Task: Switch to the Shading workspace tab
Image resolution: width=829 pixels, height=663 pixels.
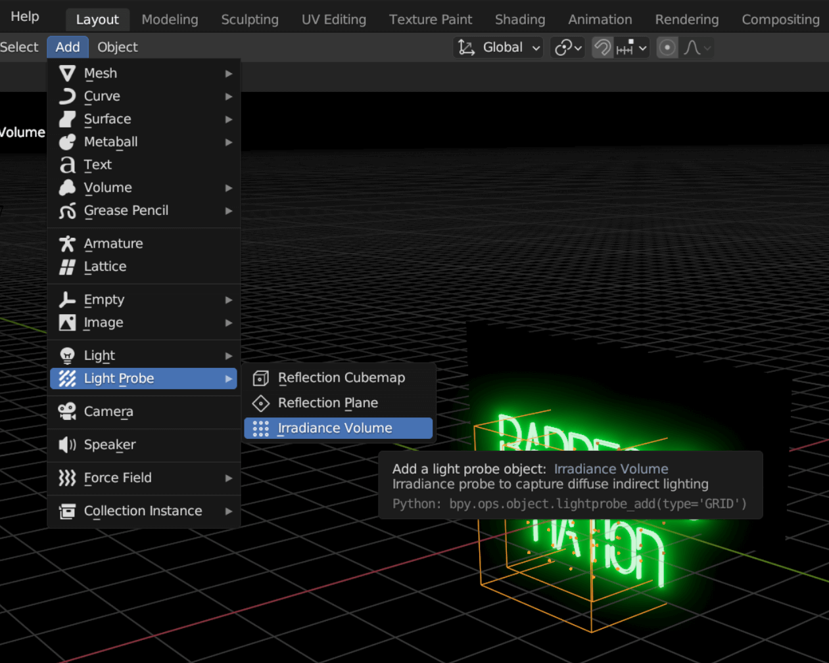Action: [x=520, y=20]
